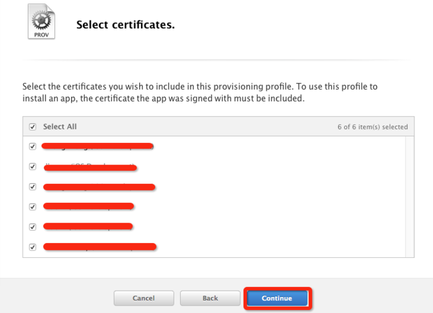Viewport: 433px width, 313px height.
Task: Toggle the fifth certificate's checkbox
Action: 33,227
